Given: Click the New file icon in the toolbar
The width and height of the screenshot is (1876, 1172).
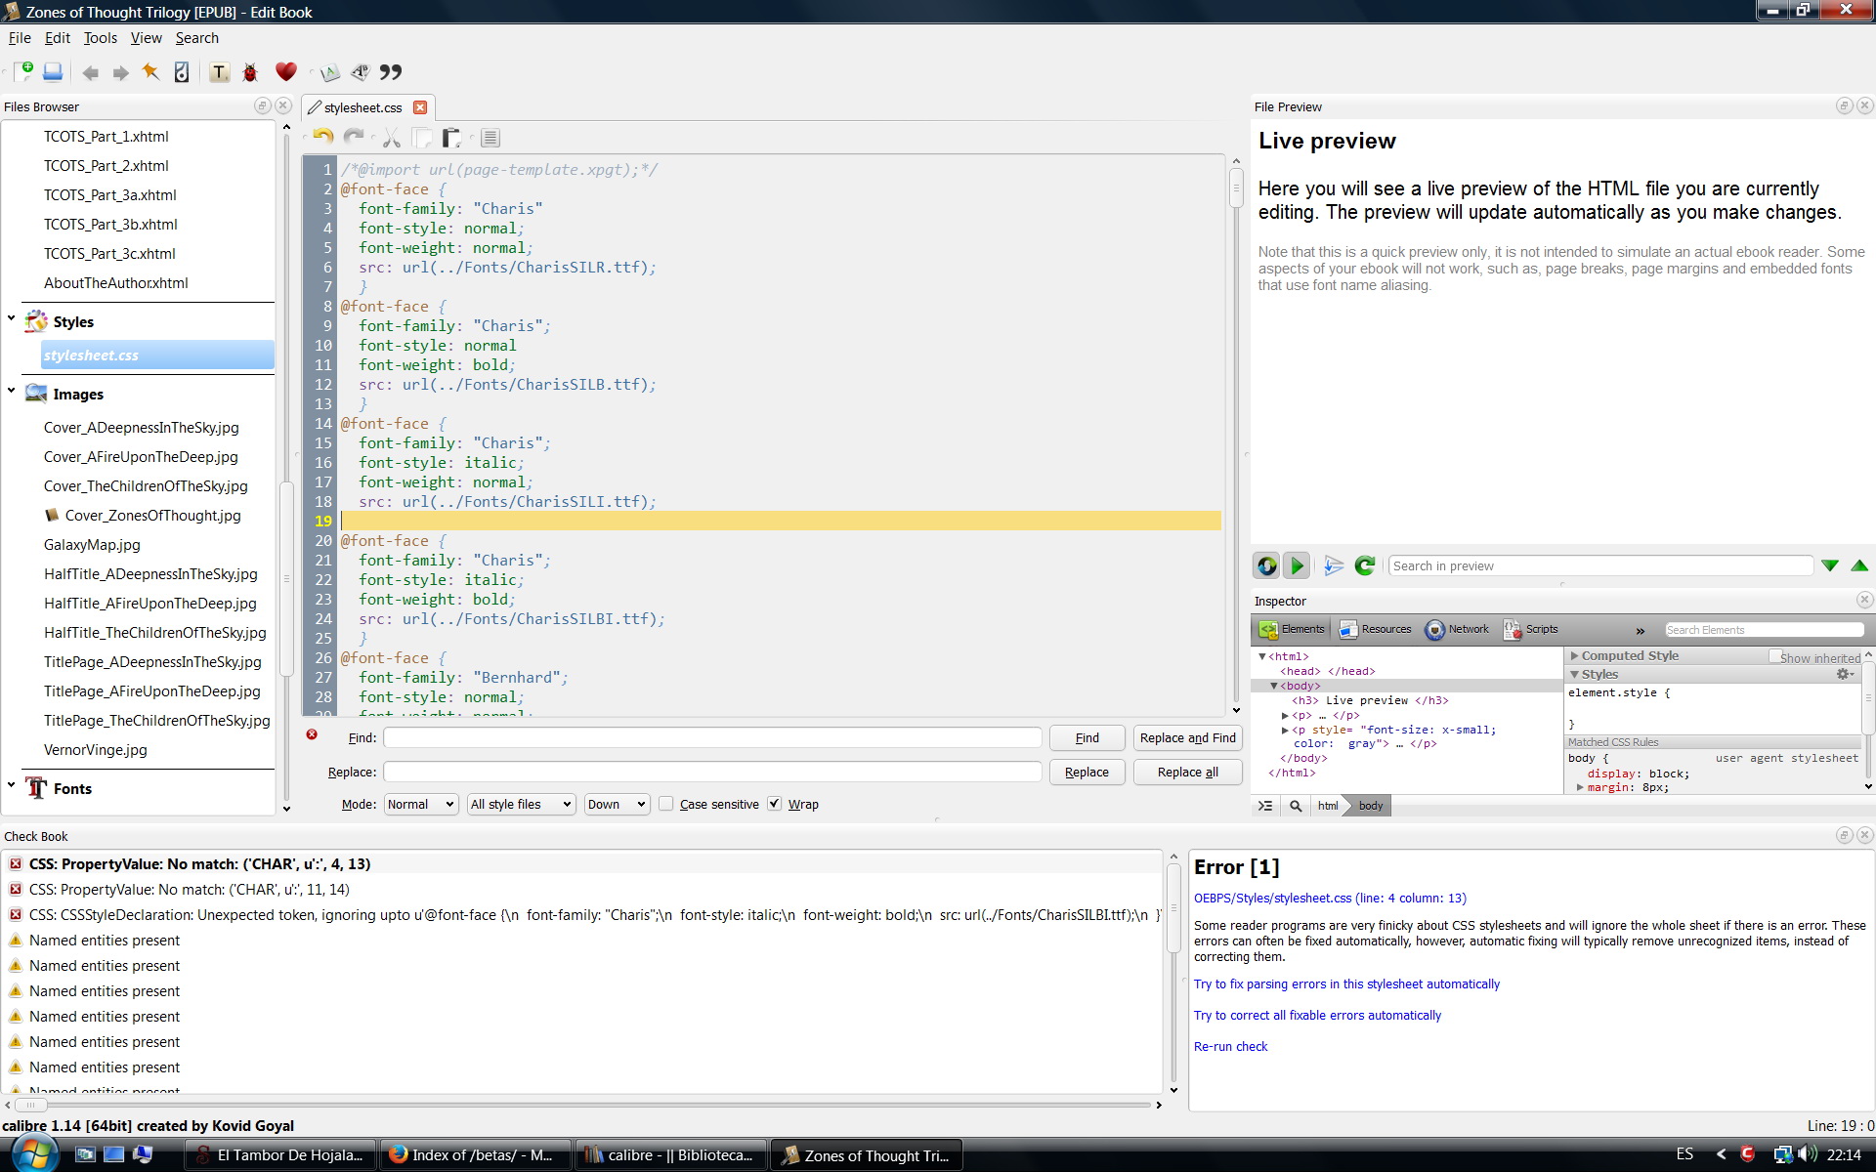Looking at the screenshot, I should [x=23, y=71].
